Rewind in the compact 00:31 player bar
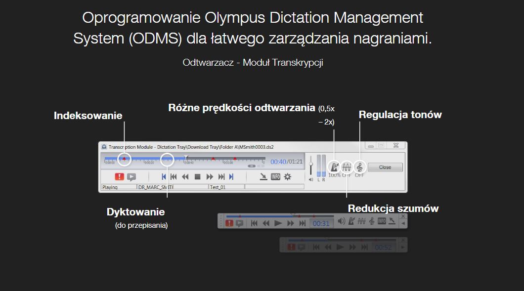Viewport: 524px width, 291px height. click(x=266, y=223)
